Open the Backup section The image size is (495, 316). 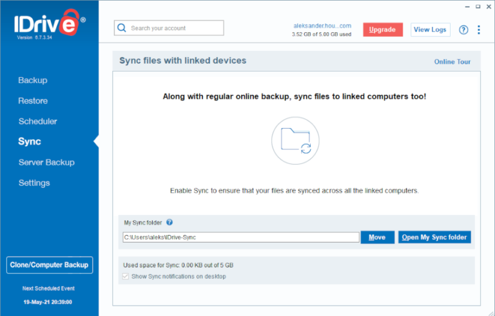pyautogui.click(x=33, y=80)
